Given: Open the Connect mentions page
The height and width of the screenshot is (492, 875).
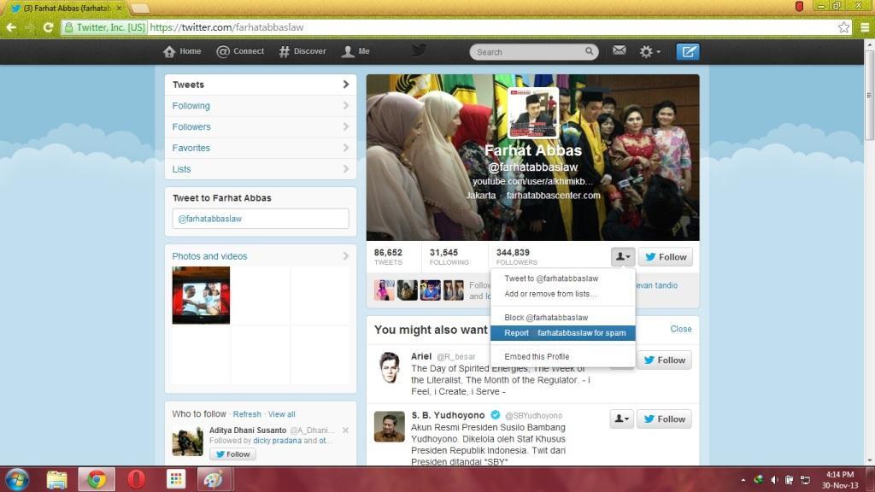Looking at the screenshot, I should pos(240,51).
